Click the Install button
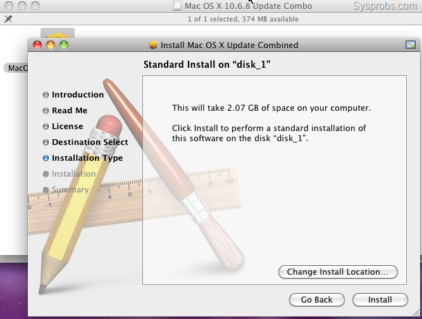 (380, 299)
